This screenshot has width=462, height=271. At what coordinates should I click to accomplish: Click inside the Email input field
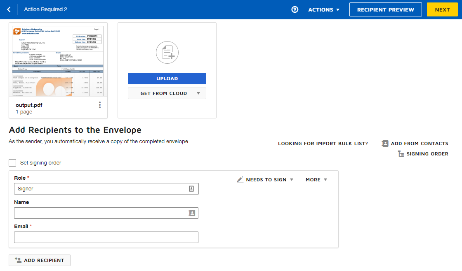point(106,237)
